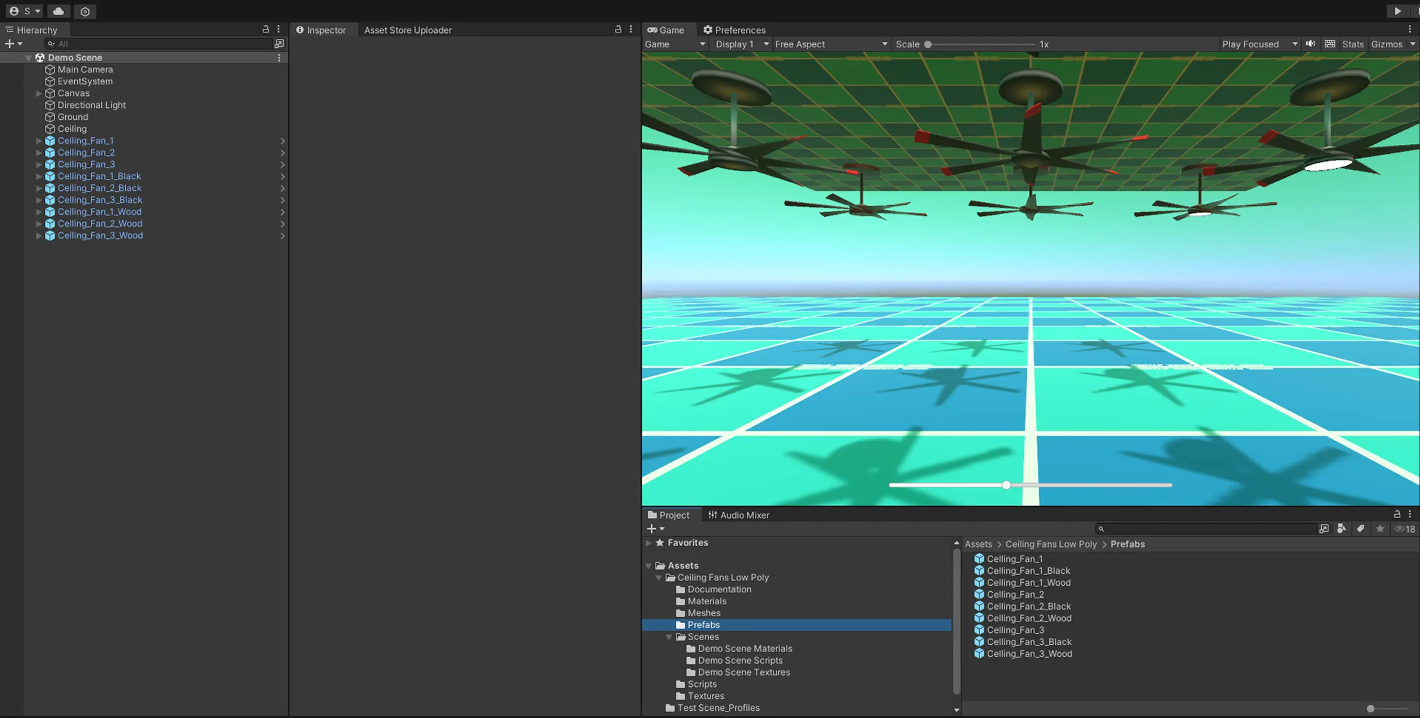Open the Free Aspect dropdown
This screenshot has width=1420, height=718.
830,44
